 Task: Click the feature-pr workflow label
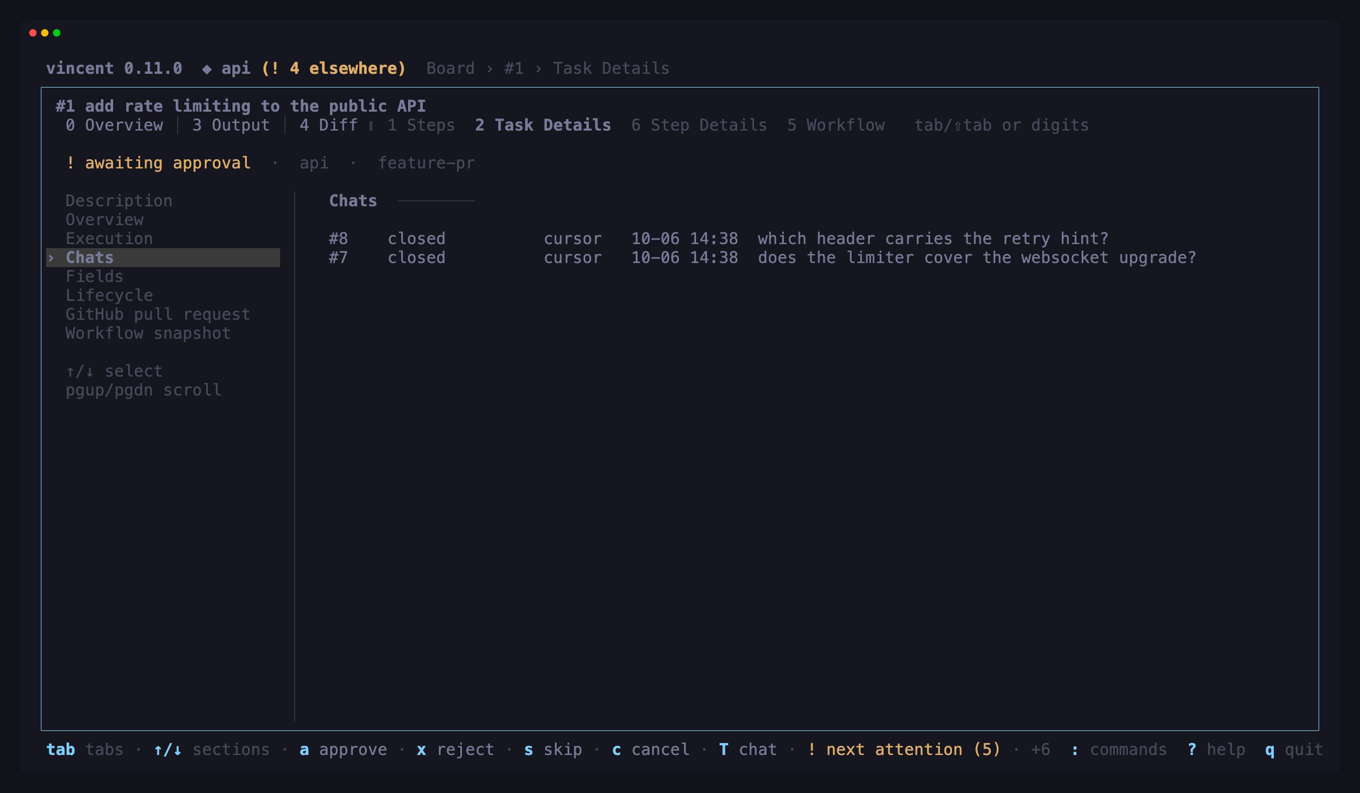pos(426,163)
